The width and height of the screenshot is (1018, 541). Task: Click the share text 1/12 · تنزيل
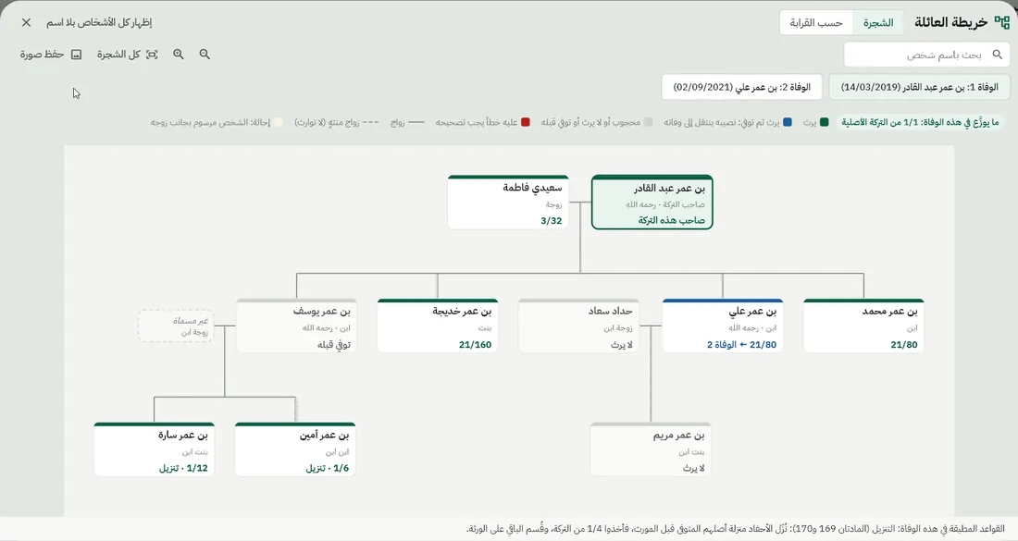click(x=184, y=468)
